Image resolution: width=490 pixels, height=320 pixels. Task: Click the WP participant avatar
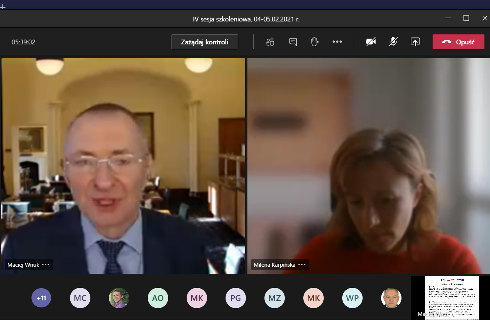(352, 298)
